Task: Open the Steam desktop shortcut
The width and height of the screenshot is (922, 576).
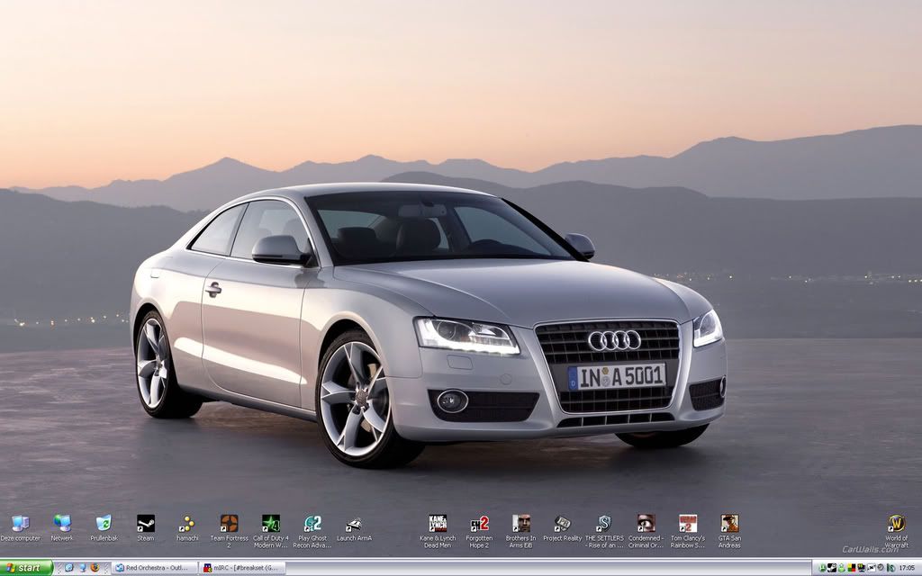Action: pos(145,523)
